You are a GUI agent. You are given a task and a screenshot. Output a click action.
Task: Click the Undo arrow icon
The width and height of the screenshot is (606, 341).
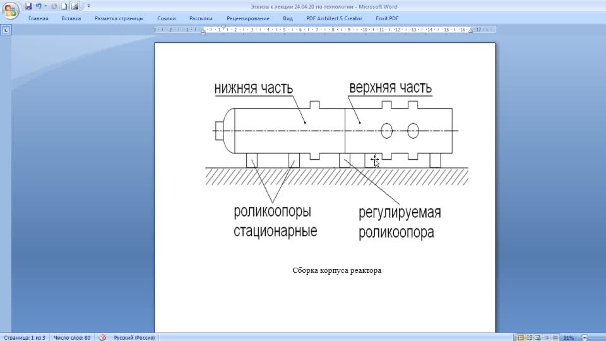point(39,6)
